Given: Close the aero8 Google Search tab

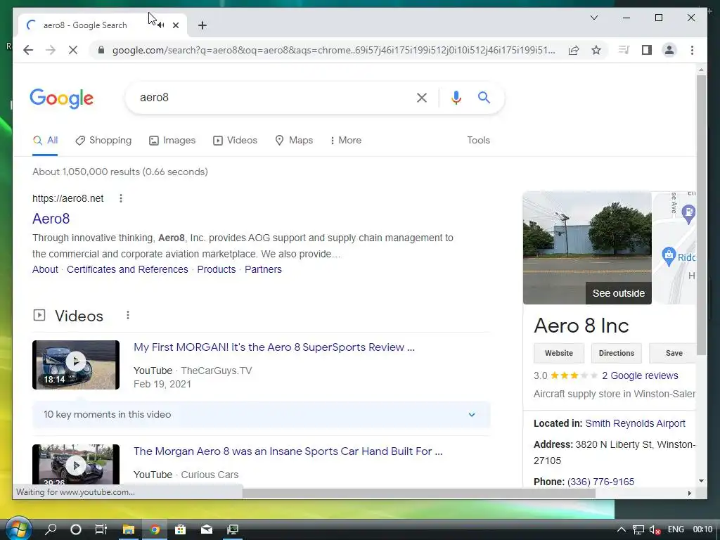Looking at the screenshot, I should coord(175,25).
